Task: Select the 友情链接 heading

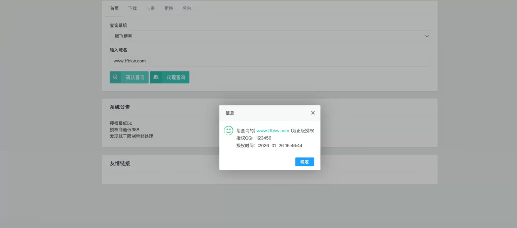Action: [x=120, y=163]
